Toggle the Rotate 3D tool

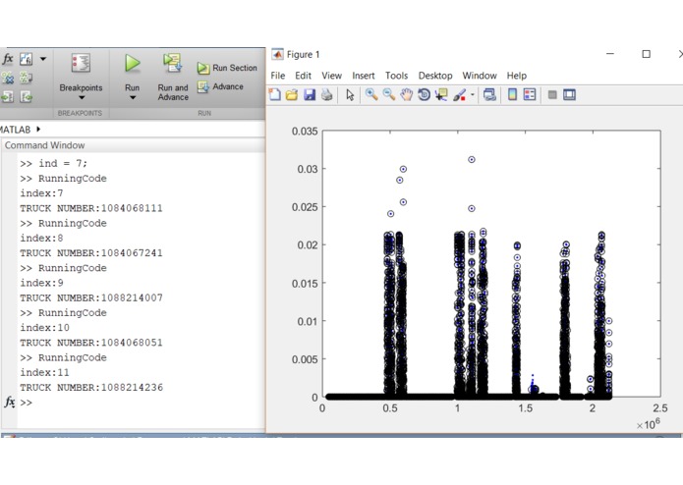coord(424,94)
